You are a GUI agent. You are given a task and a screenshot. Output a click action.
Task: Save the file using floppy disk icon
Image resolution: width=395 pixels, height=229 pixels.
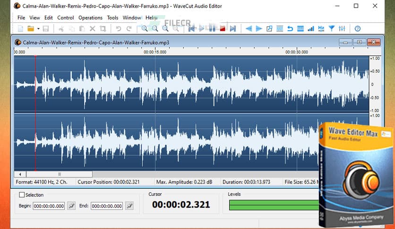[46, 28]
